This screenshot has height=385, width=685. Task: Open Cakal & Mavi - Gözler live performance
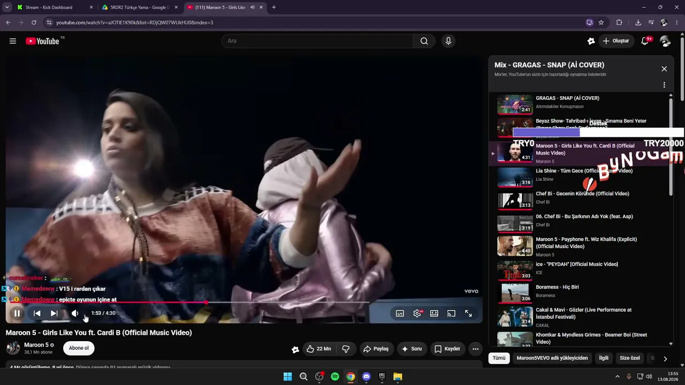(x=581, y=317)
